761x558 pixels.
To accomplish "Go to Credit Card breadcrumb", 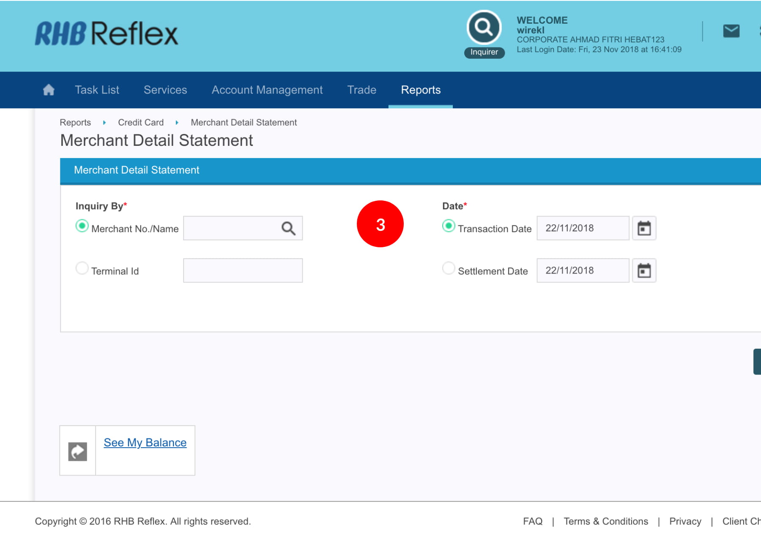I will pyautogui.click(x=141, y=123).
